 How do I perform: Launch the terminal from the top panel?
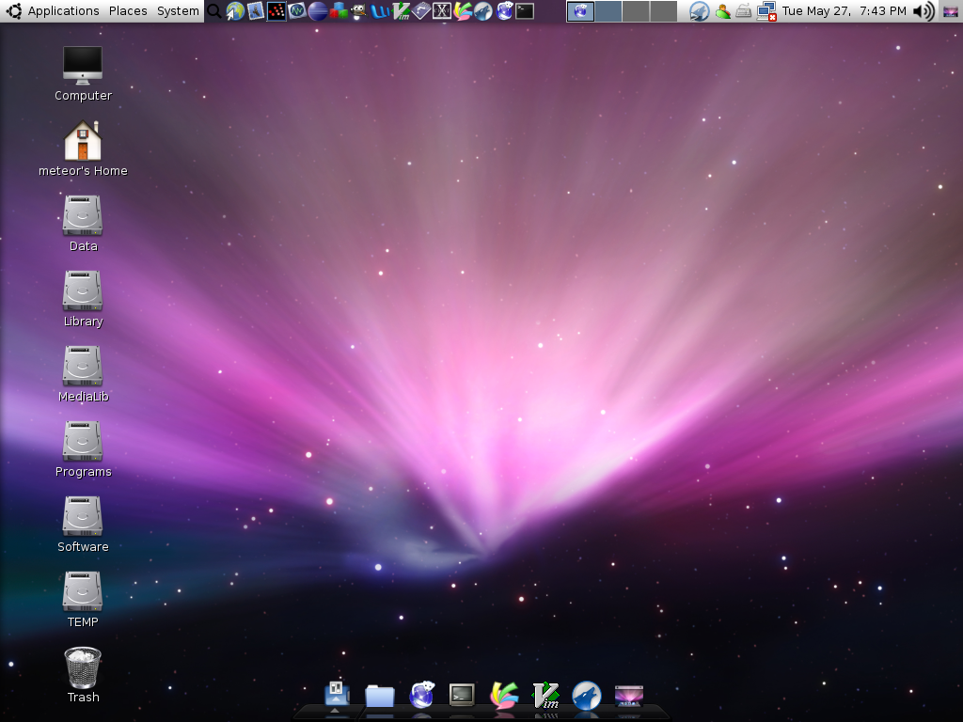pyautogui.click(x=525, y=11)
